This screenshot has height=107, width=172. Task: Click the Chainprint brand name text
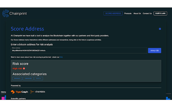(x=18, y=13)
